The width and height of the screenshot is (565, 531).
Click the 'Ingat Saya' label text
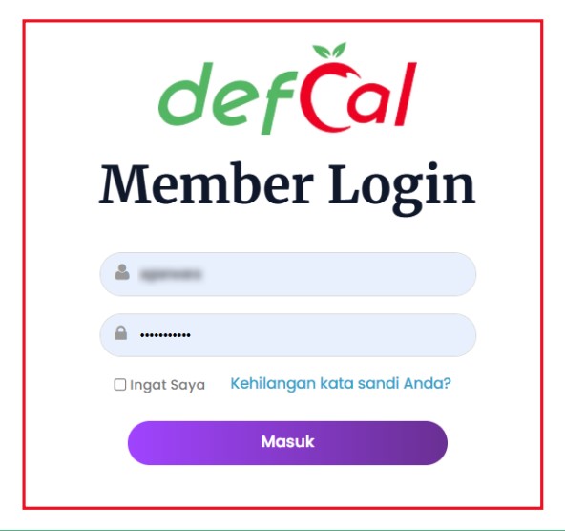pyautogui.click(x=167, y=385)
